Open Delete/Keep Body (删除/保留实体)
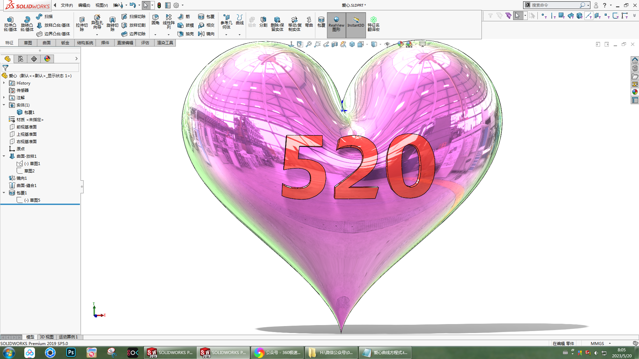Image resolution: width=639 pixels, height=359 pixels. tap(277, 24)
